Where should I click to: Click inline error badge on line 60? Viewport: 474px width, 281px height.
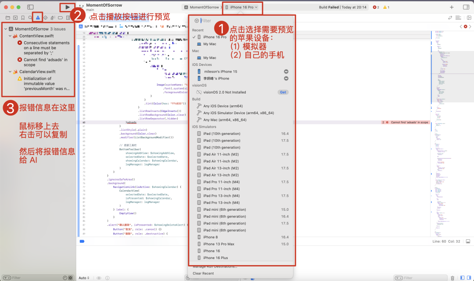pos(406,122)
